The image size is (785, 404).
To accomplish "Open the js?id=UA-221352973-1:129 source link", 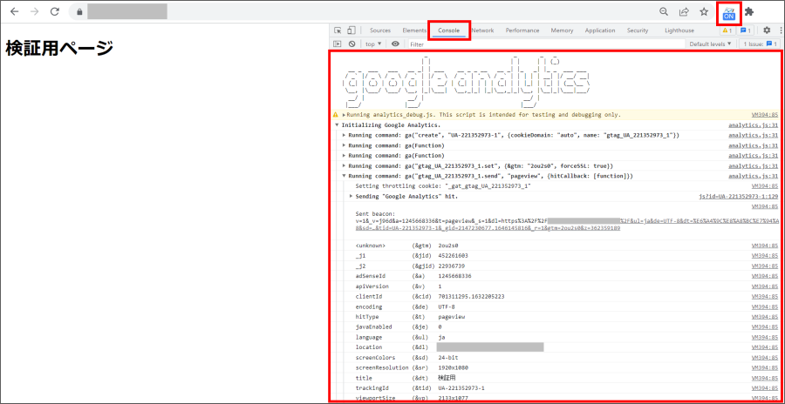I will pos(739,197).
